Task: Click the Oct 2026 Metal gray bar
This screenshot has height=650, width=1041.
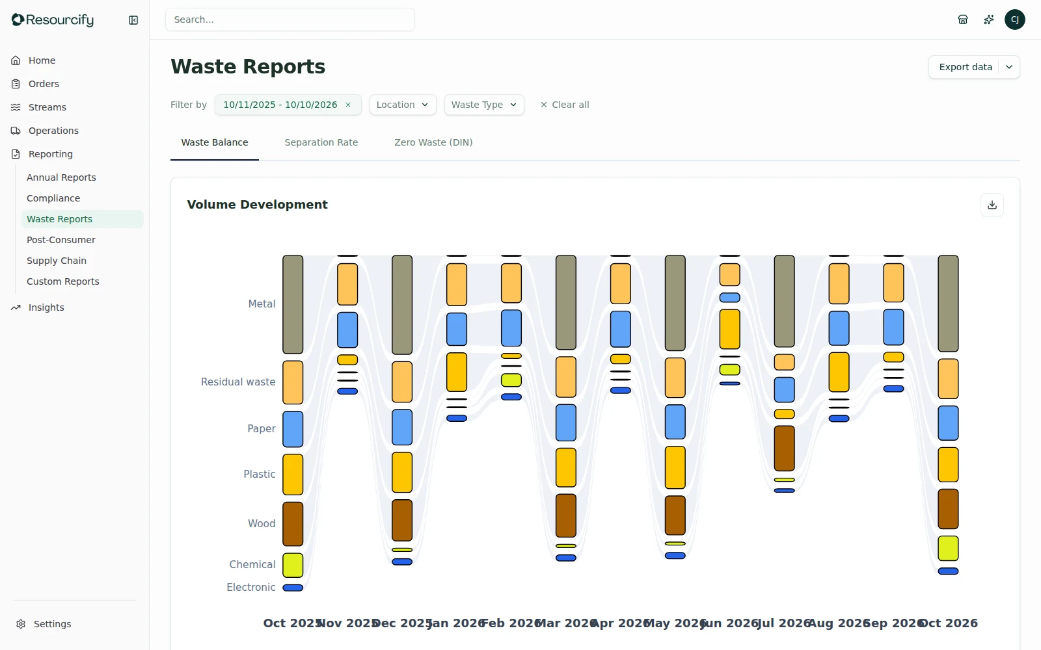Action: [x=948, y=304]
